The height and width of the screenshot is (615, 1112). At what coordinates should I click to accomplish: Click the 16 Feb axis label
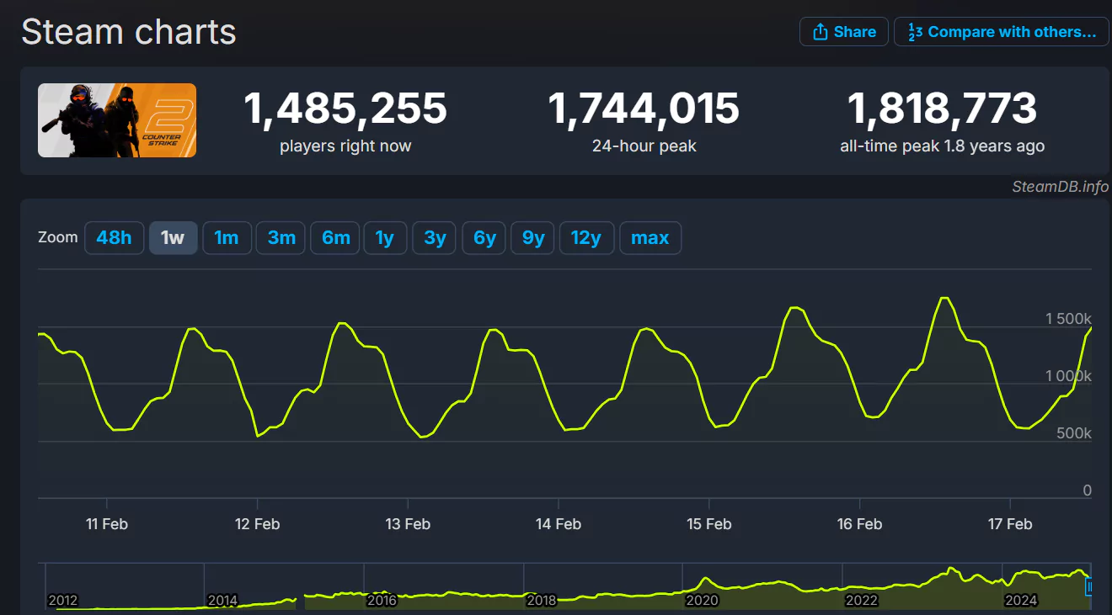point(859,524)
